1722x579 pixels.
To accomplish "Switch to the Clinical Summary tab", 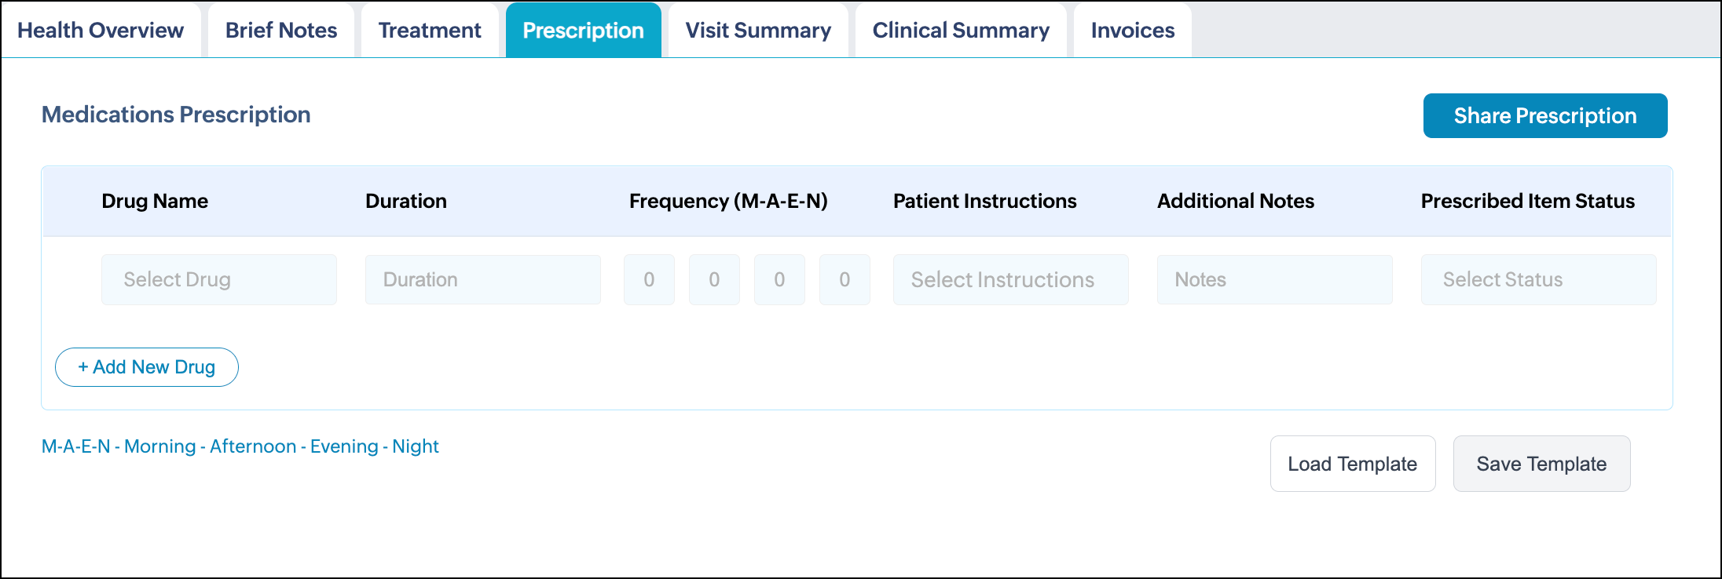I will [x=961, y=31].
